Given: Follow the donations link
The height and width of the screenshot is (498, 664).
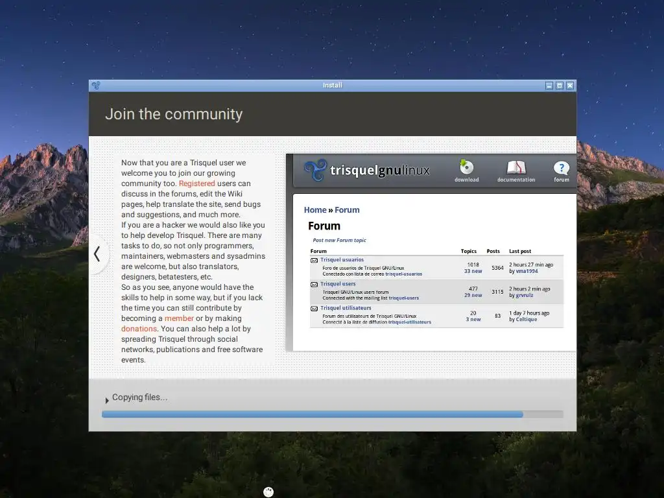Looking at the screenshot, I should pos(139,329).
